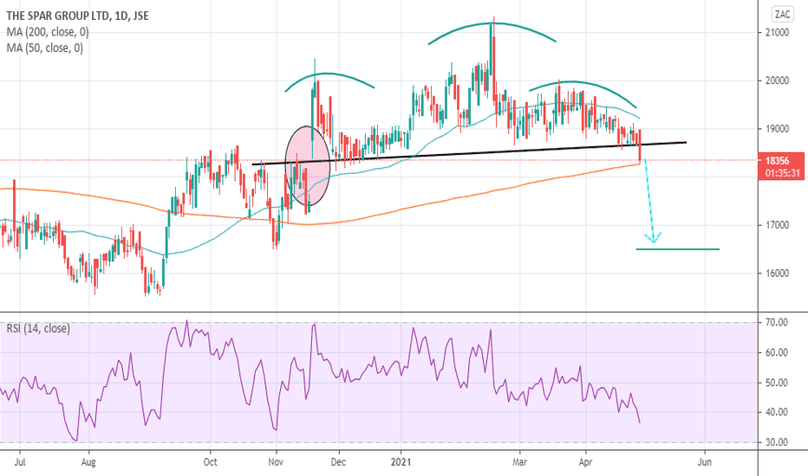Click the Oct date axis label
Viewport: 808px width, 476px height.
point(211,462)
